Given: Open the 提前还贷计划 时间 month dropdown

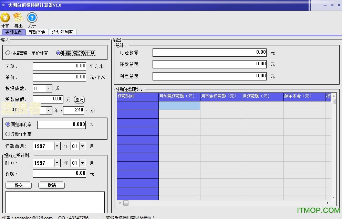Looking at the screenshot, I should click(83, 163).
